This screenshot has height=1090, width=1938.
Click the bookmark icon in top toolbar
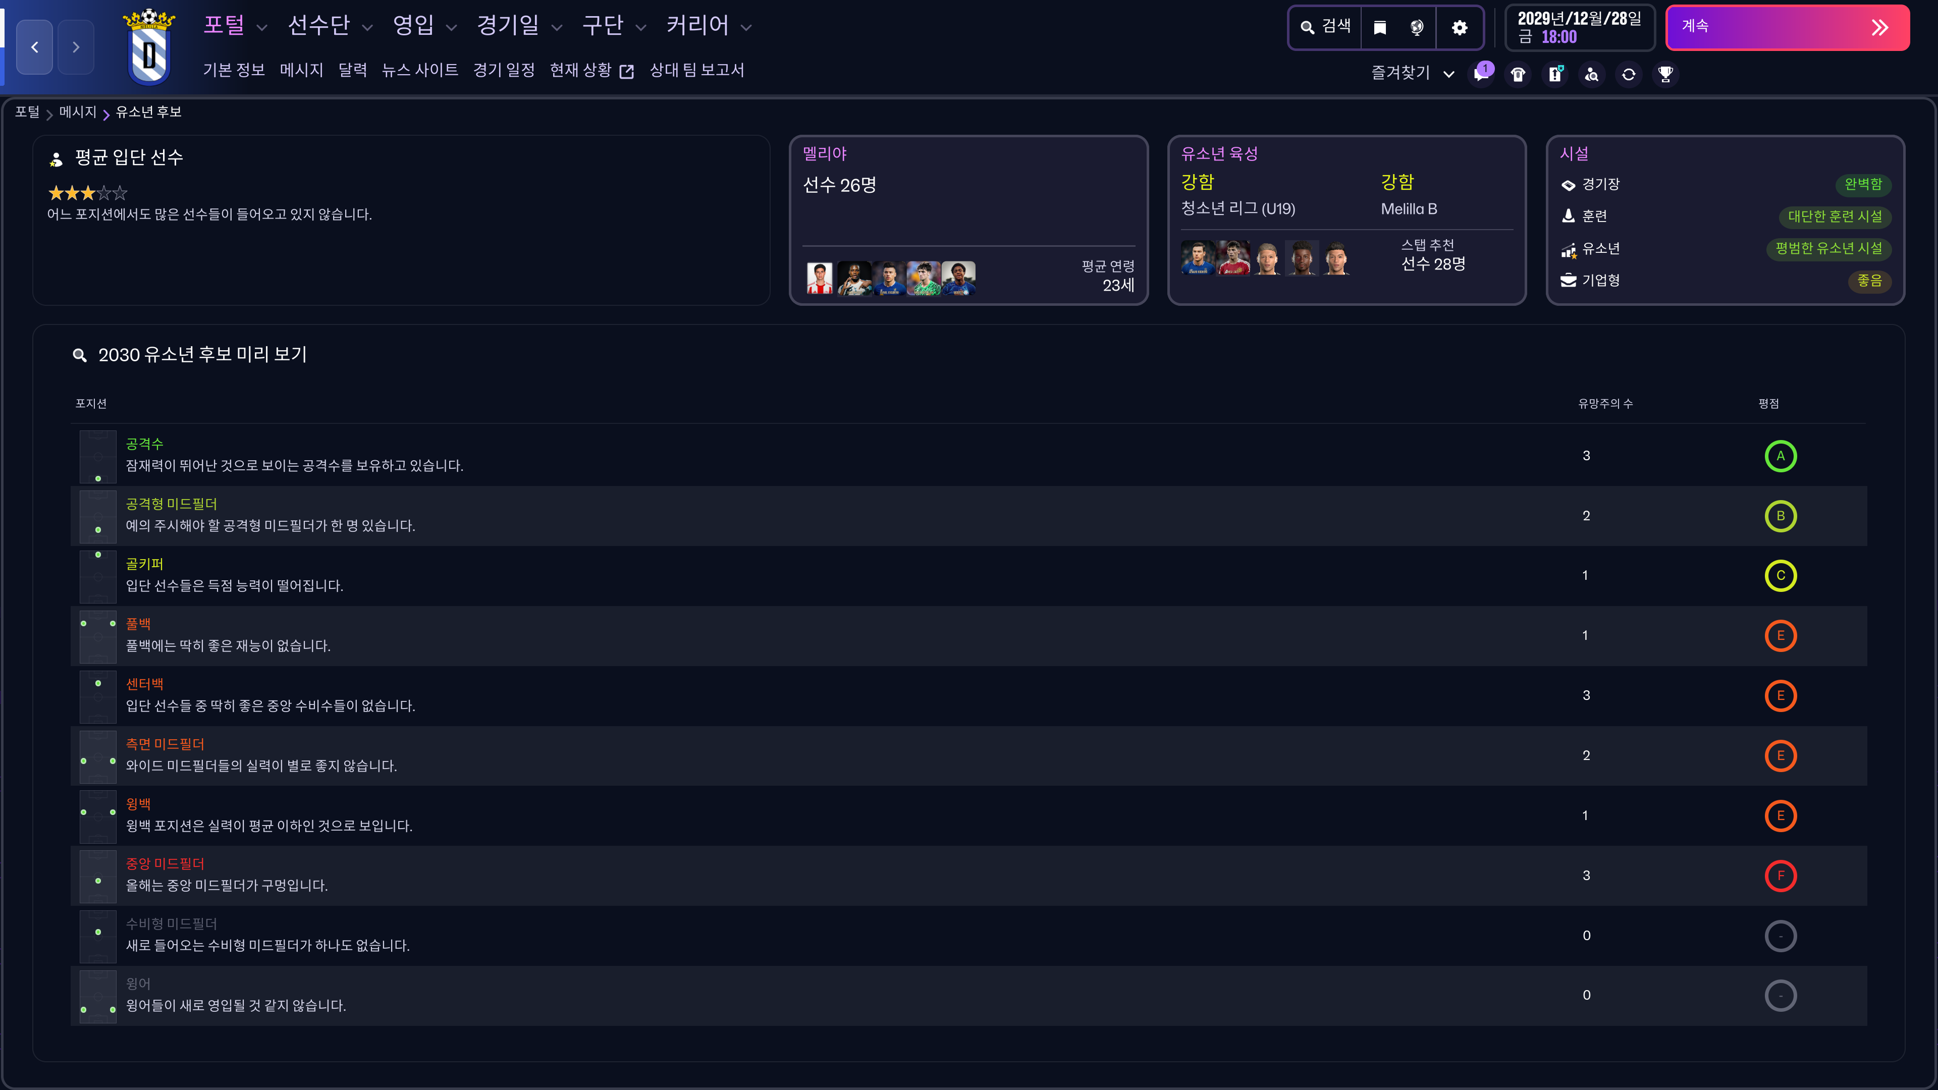coord(1380,28)
